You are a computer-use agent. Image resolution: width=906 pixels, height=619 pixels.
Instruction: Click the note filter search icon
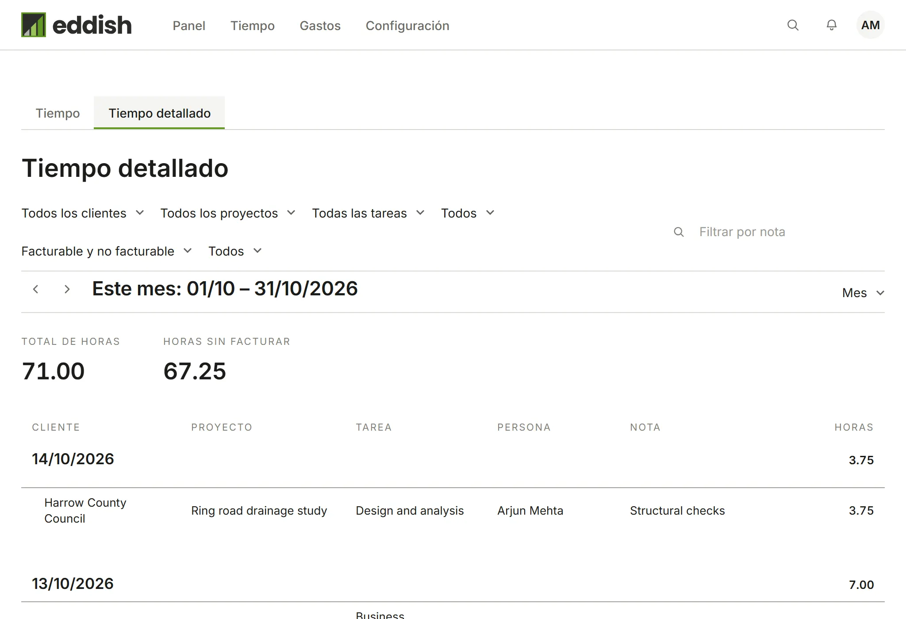679,232
